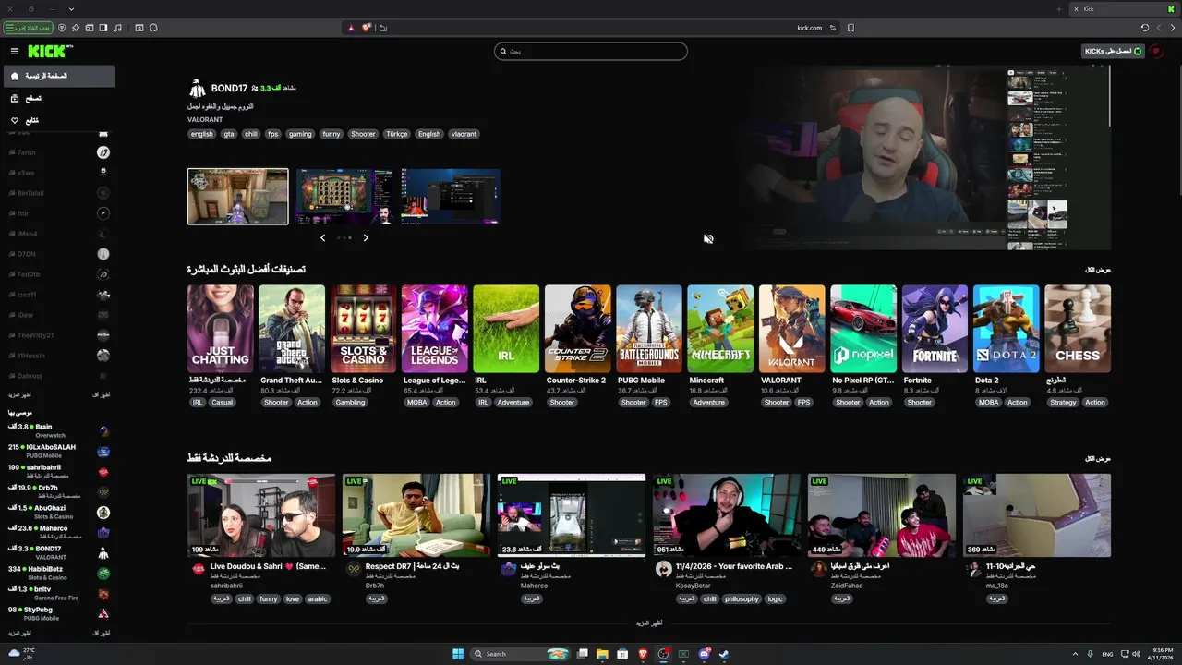Viewport: 1182px width, 665px height.
Task: Open Live Doudou & Sahri stream
Action: click(261, 515)
